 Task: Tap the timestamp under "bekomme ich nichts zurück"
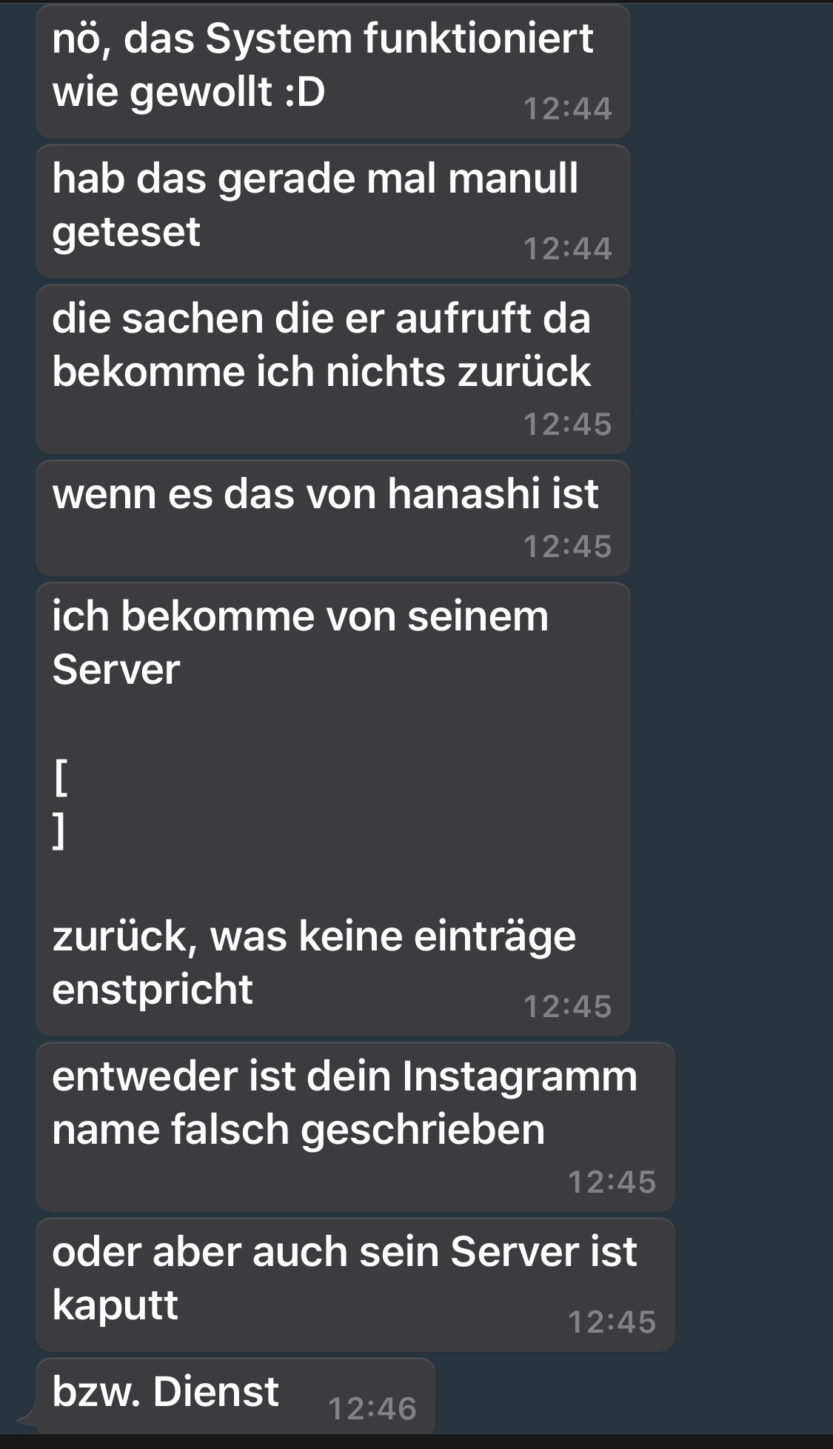[x=568, y=424]
